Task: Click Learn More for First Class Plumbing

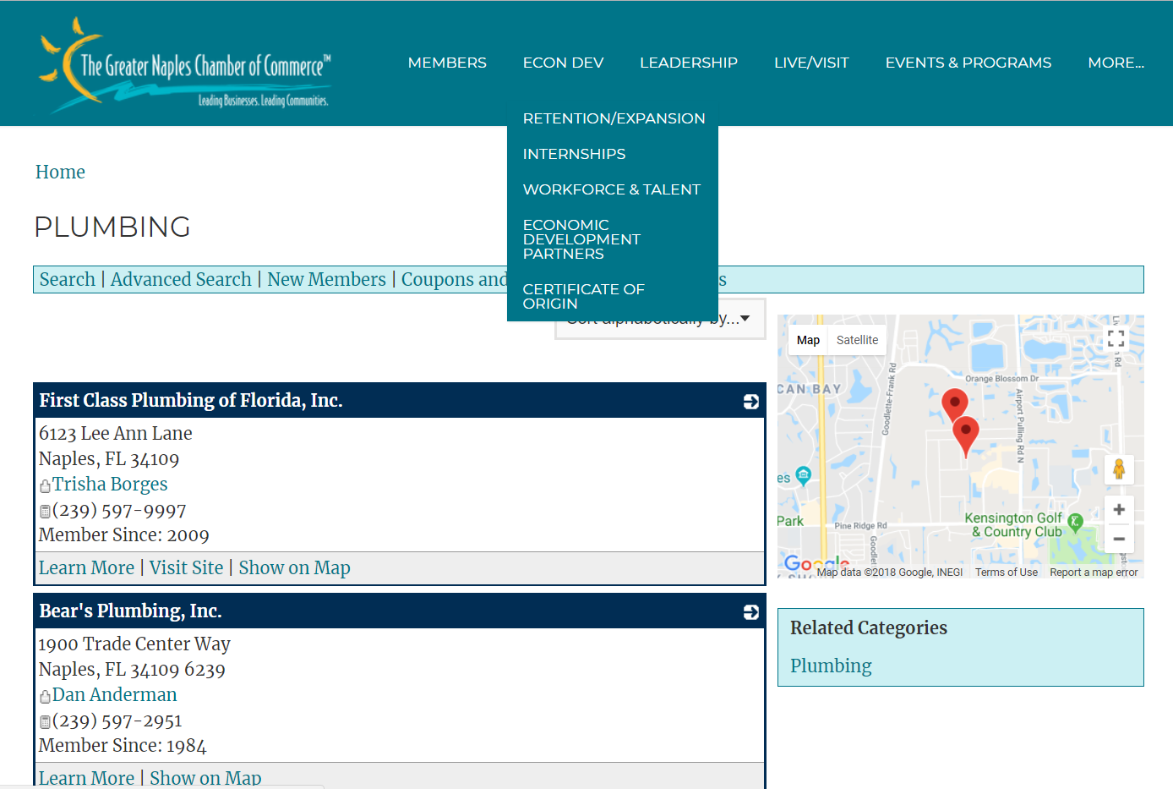Action: (86, 567)
